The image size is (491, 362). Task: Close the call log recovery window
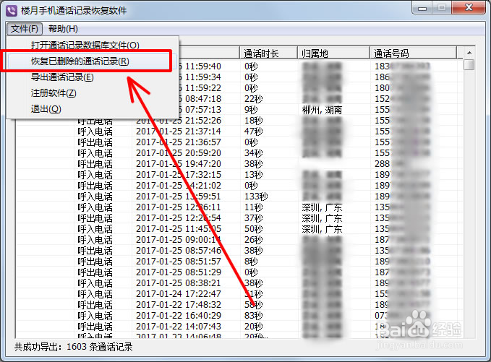pos(469,8)
